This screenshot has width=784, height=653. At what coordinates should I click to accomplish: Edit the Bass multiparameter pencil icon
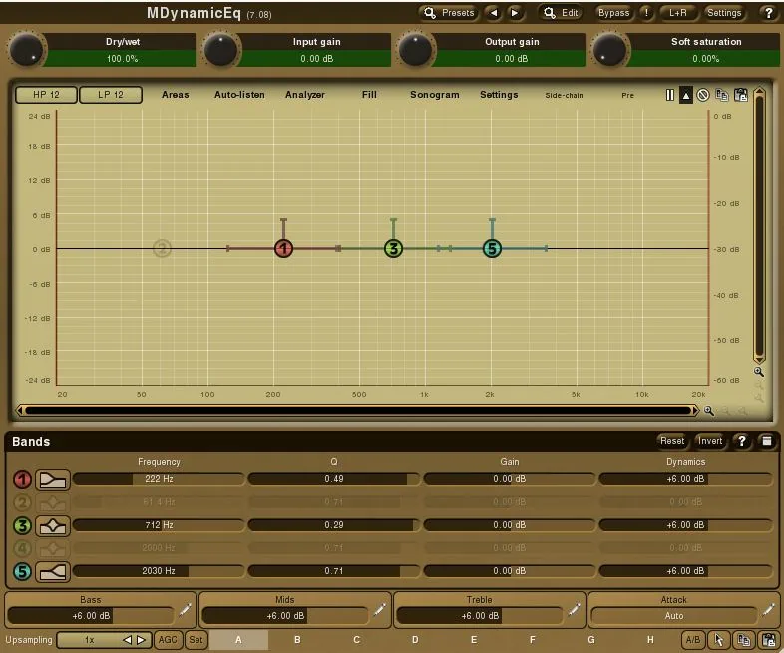tap(185, 609)
